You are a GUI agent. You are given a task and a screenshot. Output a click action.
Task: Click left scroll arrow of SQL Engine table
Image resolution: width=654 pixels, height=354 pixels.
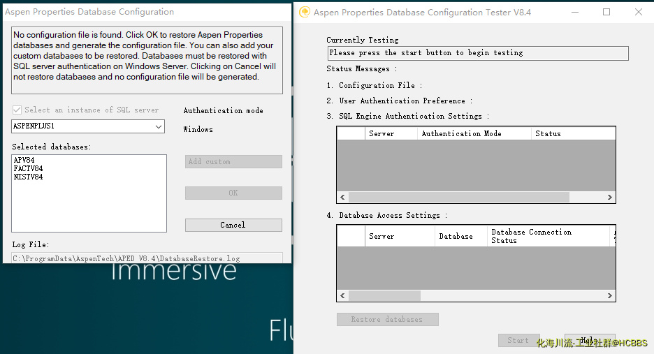point(343,197)
